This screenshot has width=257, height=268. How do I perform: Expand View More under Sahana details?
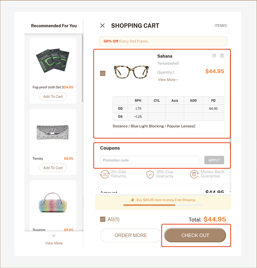(168, 80)
